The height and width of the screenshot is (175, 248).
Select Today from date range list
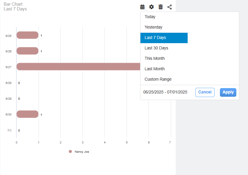click(x=150, y=17)
